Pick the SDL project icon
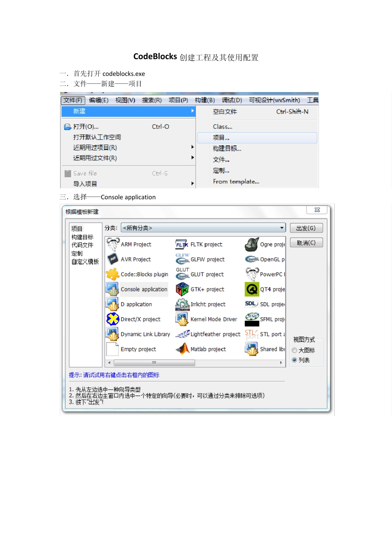Screen dimensions: 392x555 click(252, 304)
